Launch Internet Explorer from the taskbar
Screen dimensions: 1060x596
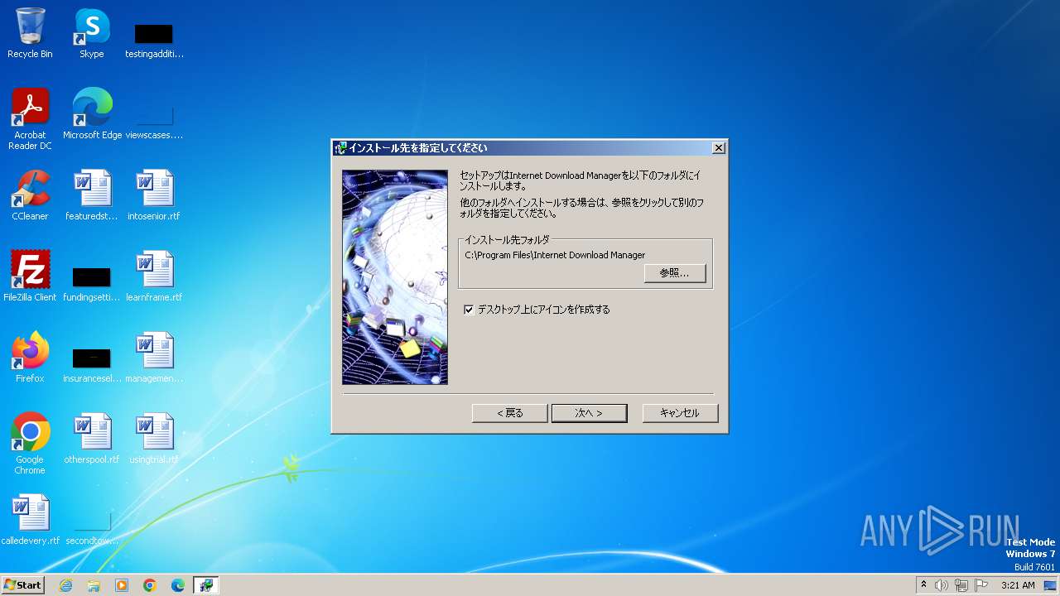click(65, 585)
